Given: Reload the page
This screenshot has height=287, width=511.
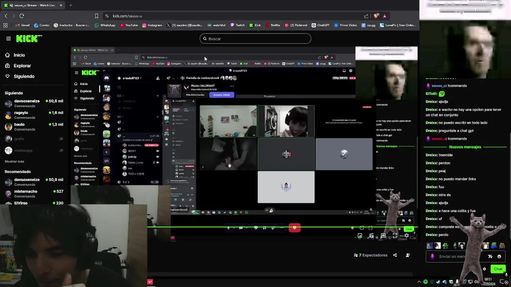Looking at the screenshot, I should click(22, 16).
